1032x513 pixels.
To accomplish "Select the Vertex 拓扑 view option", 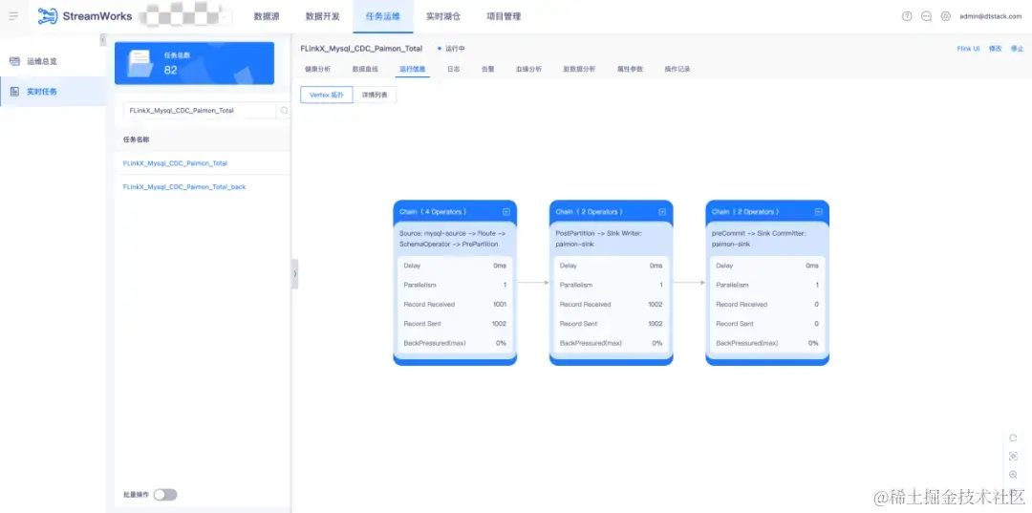I will click(x=327, y=95).
